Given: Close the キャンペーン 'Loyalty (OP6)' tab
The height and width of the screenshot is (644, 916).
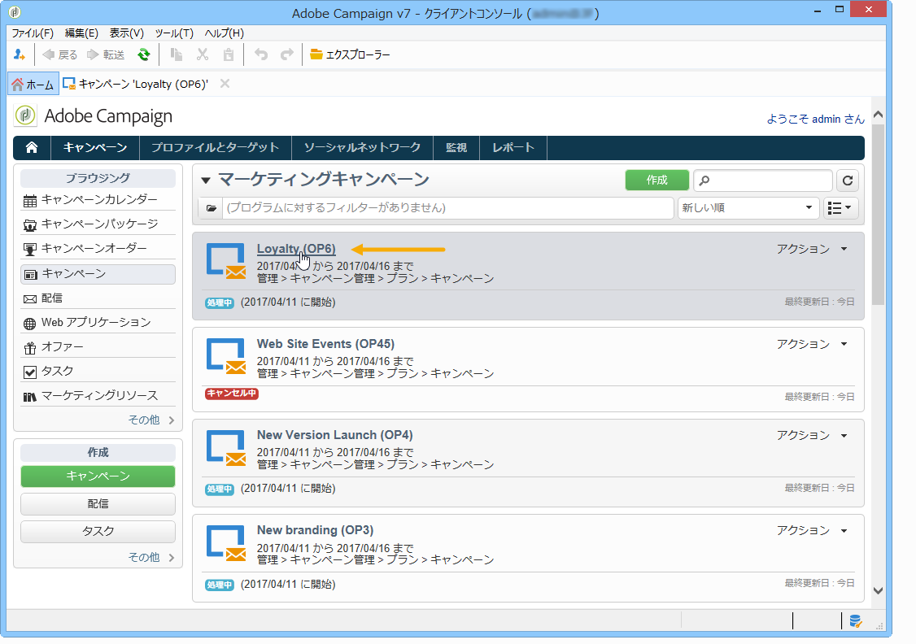Looking at the screenshot, I should tap(225, 84).
